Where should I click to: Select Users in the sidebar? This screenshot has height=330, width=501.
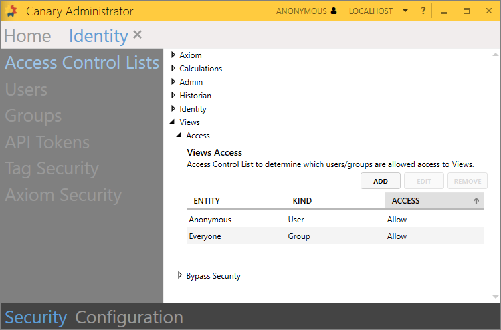pyautogui.click(x=27, y=90)
